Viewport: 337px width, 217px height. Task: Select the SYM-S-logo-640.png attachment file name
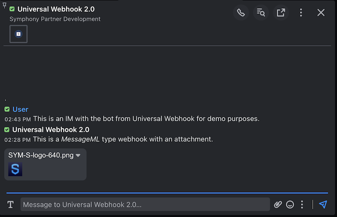41,155
